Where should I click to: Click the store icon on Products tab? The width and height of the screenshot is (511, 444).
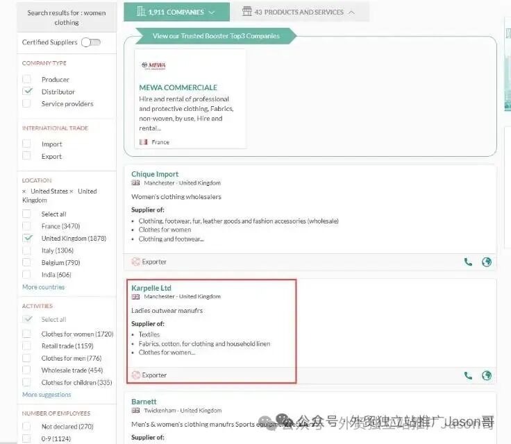coord(247,11)
